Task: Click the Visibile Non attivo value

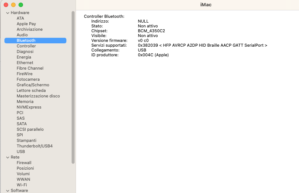Action: pos(148,36)
